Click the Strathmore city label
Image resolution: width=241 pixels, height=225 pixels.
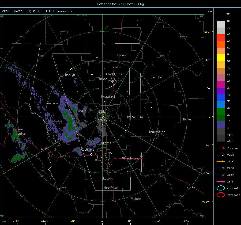130,158
